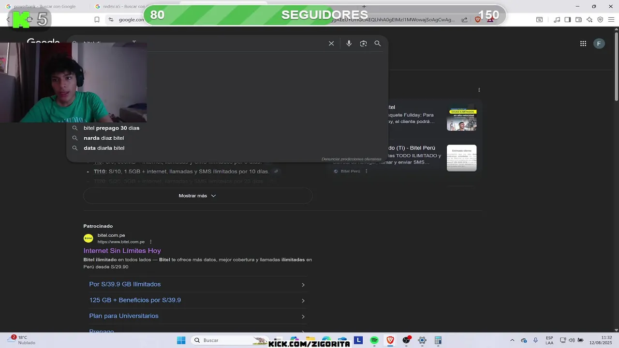The height and width of the screenshot is (348, 619).
Task: Open '125 GB + Beneficios por S/39.9'
Action: (198, 300)
